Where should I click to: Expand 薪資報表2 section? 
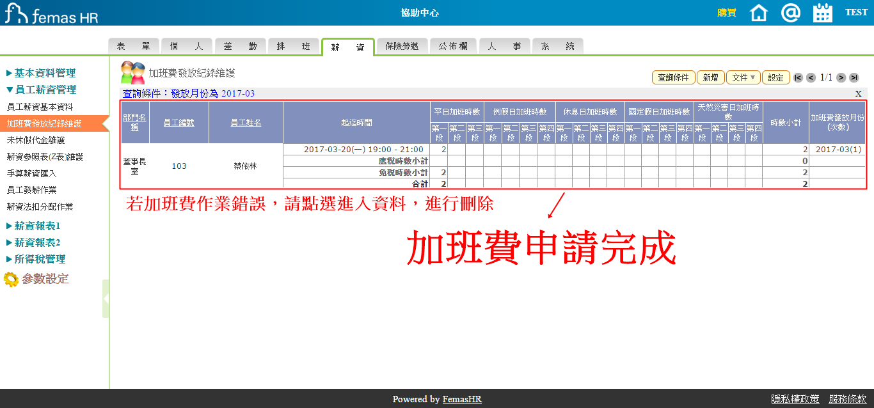[x=33, y=242]
